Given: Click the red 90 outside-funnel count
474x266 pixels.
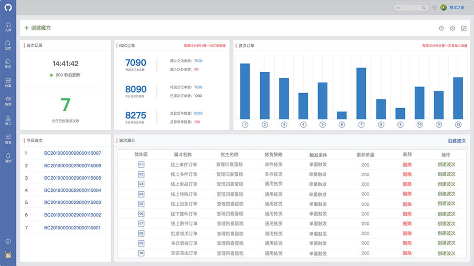Looking at the screenshot, I should (196, 69).
